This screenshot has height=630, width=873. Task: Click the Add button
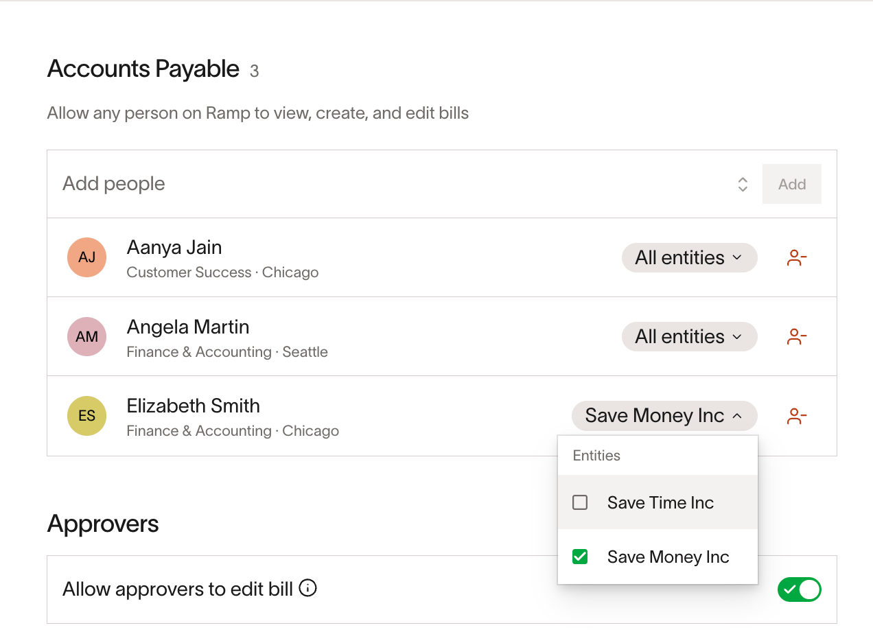792,184
